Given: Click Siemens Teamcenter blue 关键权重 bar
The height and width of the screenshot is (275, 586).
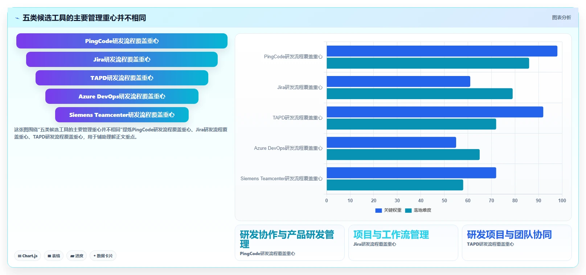Looking at the screenshot, I should 411,173.
